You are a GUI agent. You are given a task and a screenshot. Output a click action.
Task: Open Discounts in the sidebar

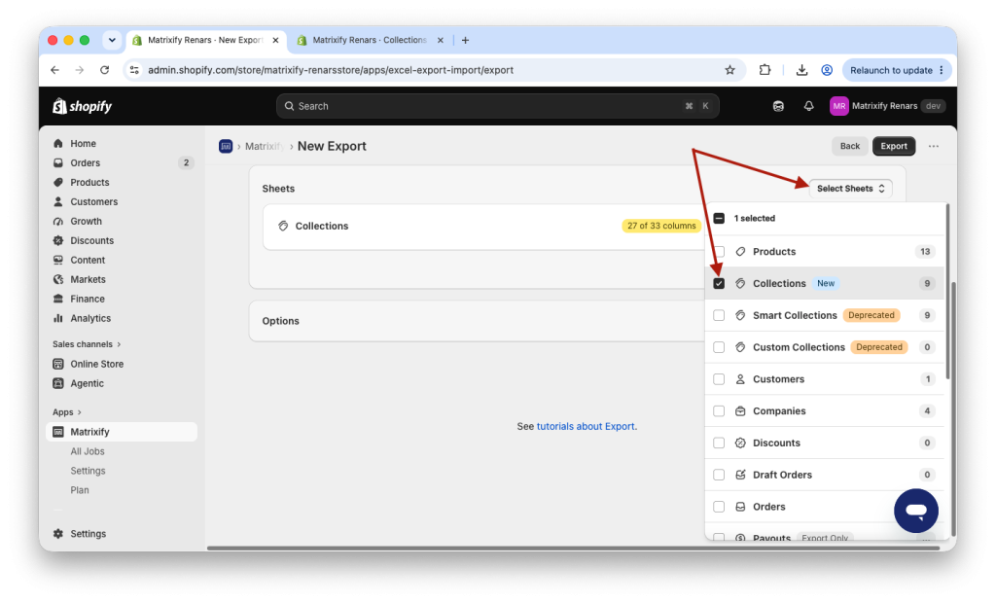pyautogui.click(x=91, y=240)
